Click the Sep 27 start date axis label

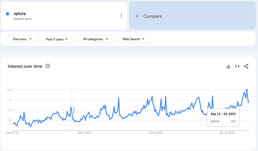pyautogui.click(x=13, y=133)
